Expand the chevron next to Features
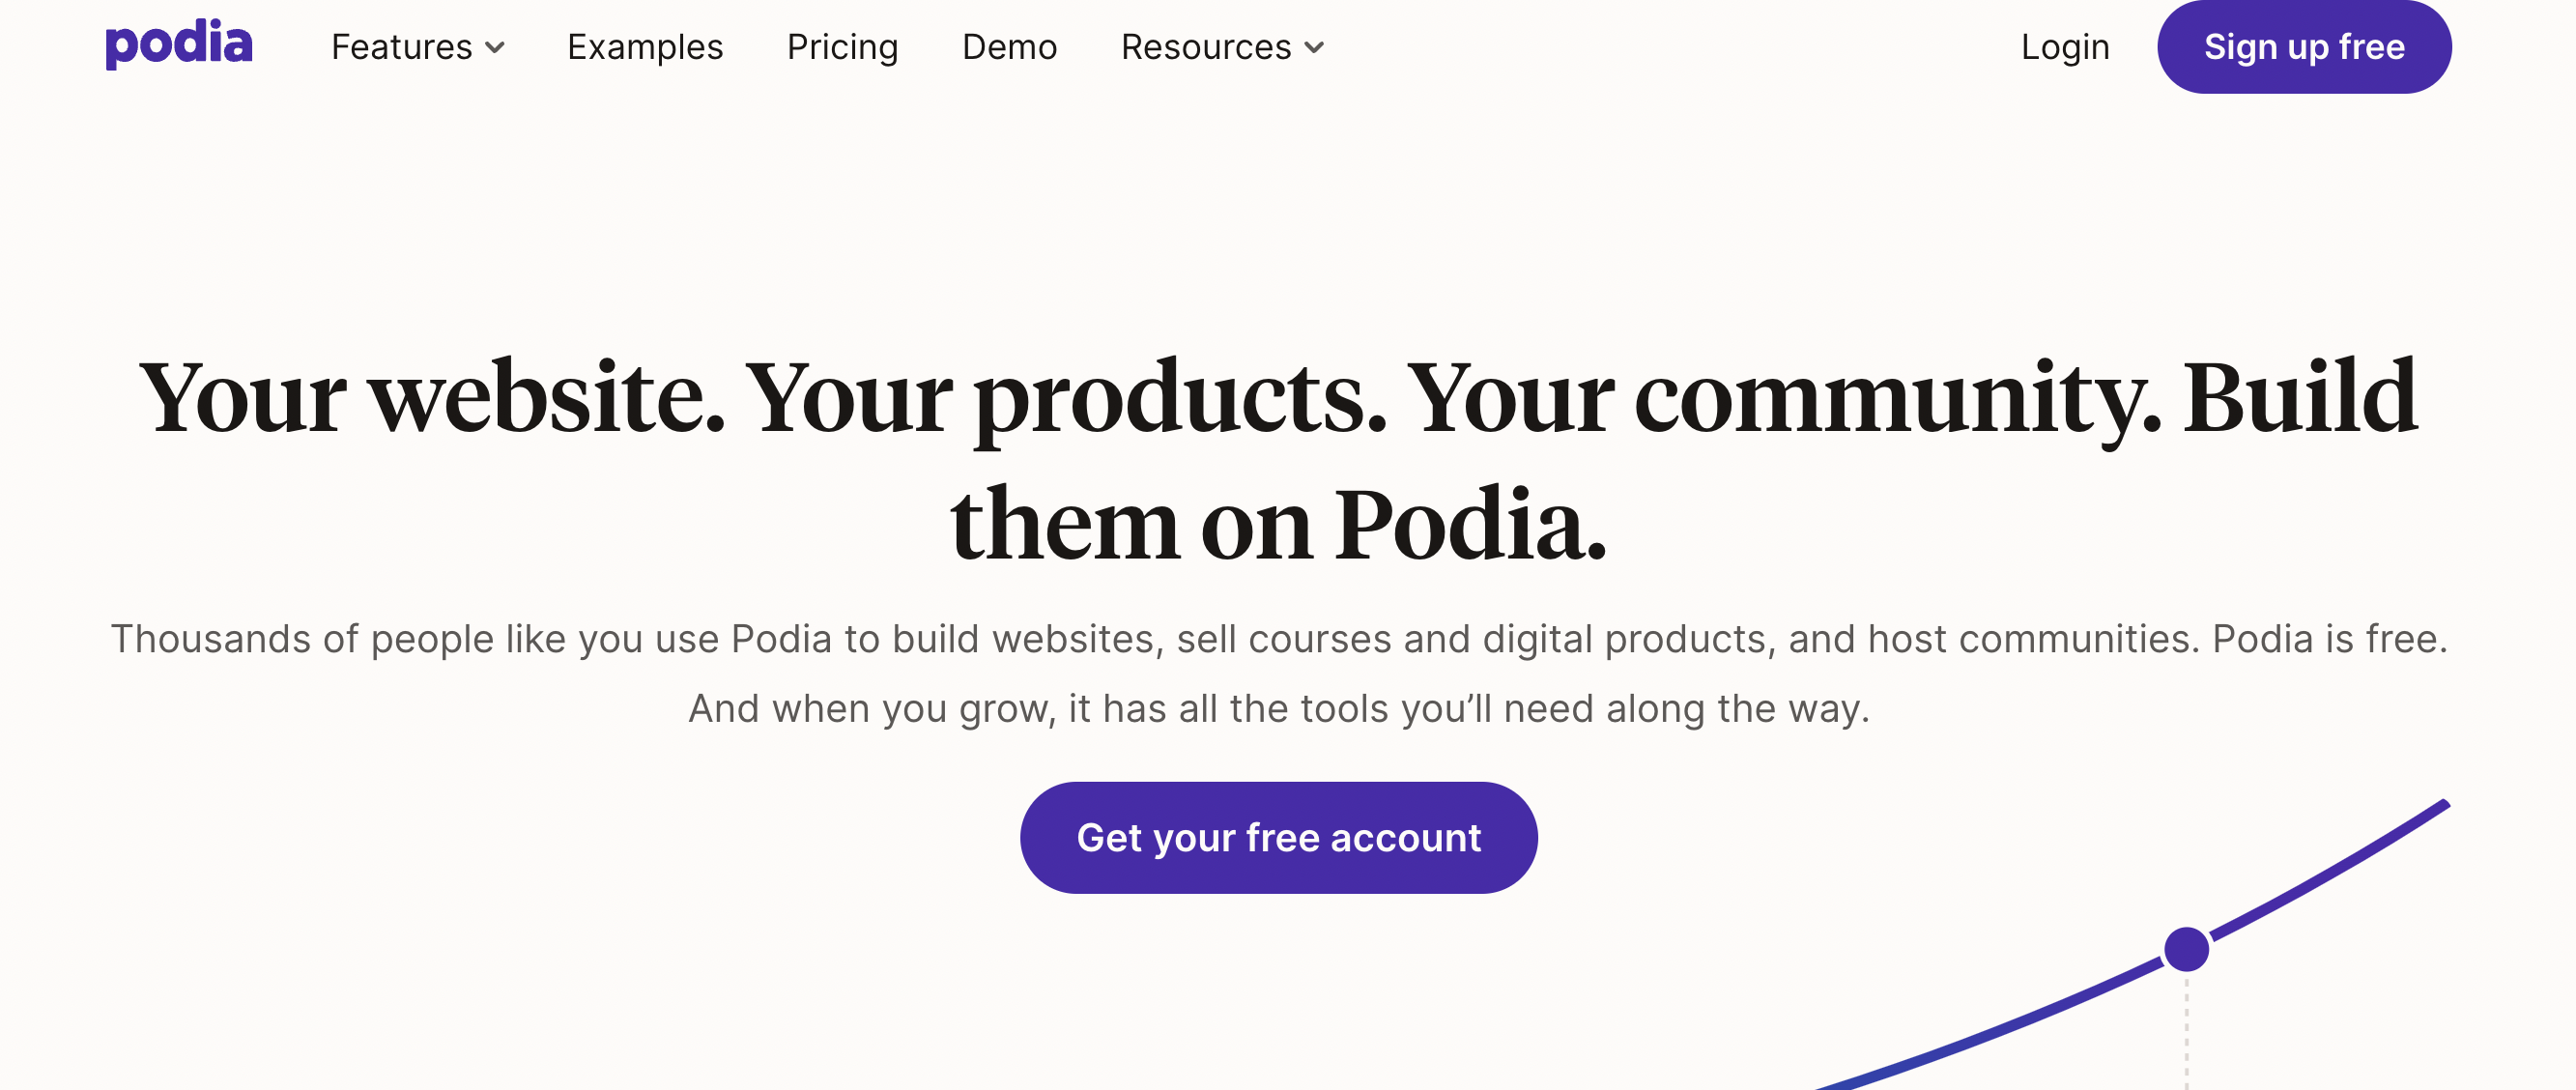The height and width of the screenshot is (1090, 2576). coord(495,48)
